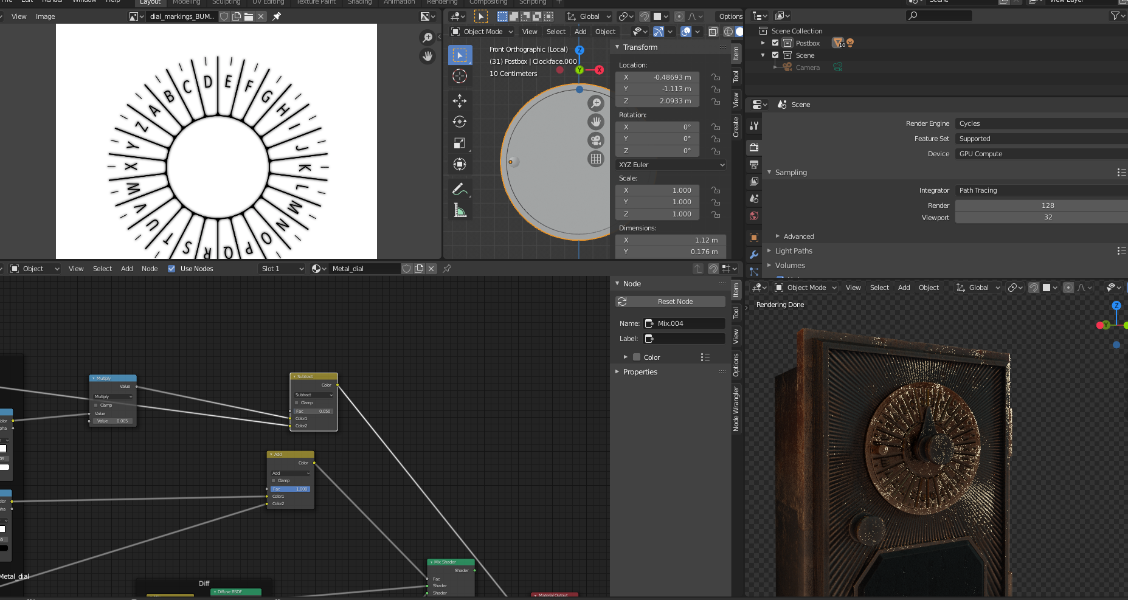Open the Render properties tab
The image size is (1128, 600).
click(x=754, y=147)
